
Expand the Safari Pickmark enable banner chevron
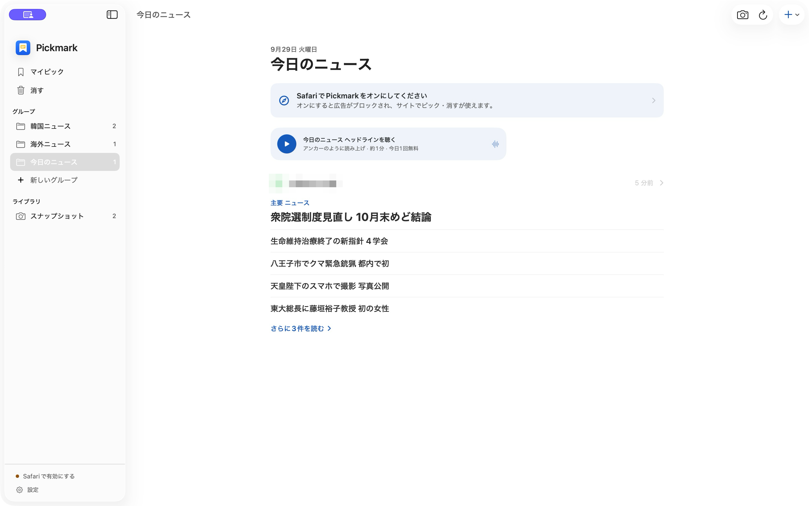click(654, 100)
